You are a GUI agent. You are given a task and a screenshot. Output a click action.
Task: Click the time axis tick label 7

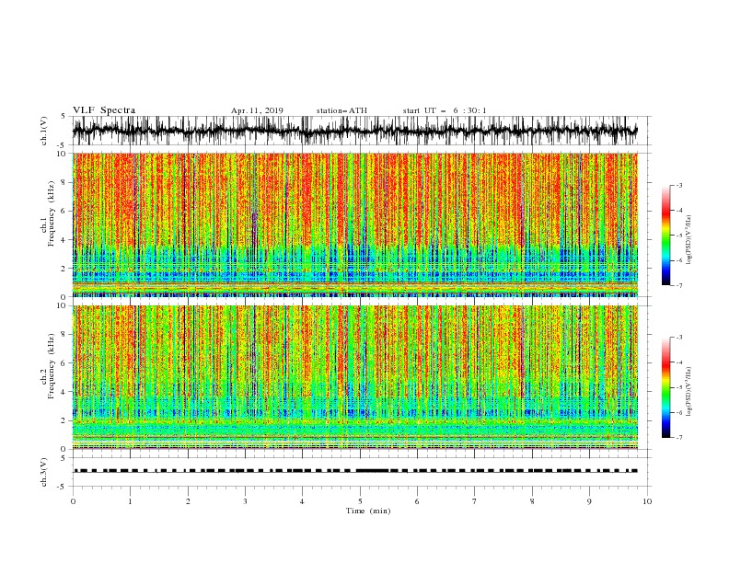475,501
